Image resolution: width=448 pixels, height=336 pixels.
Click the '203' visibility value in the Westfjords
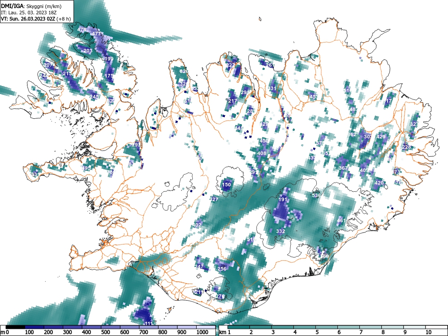(88, 51)
